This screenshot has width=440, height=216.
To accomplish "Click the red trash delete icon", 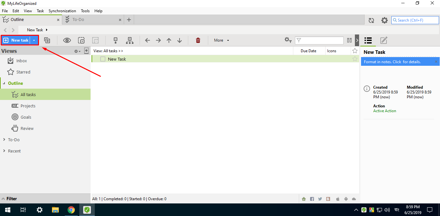I will (x=198, y=40).
